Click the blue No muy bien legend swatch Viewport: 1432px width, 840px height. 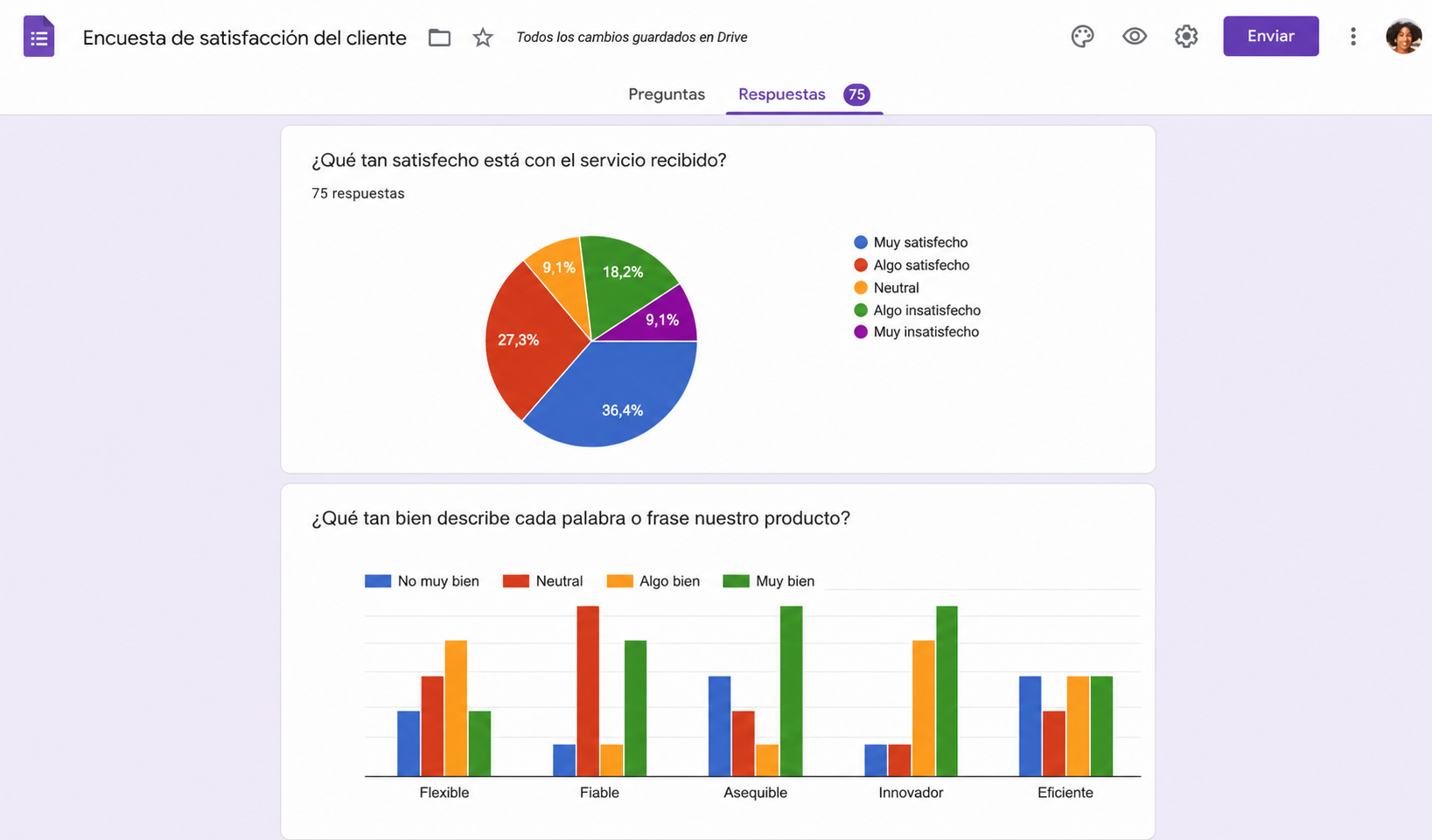coord(378,581)
